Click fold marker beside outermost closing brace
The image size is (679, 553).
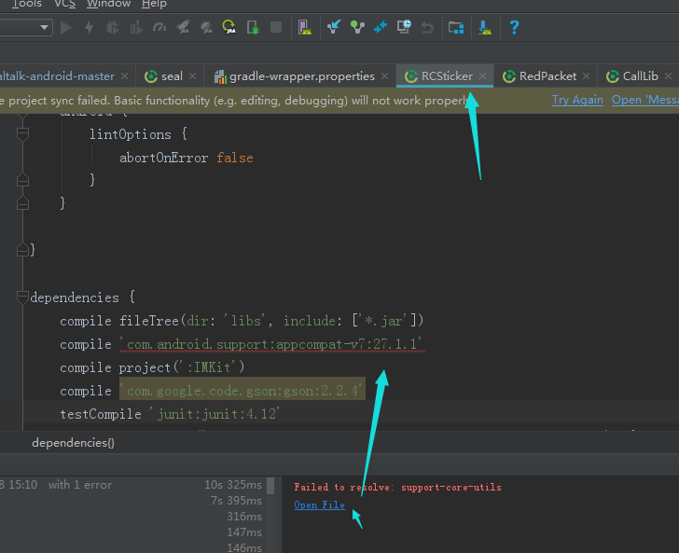click(x=22, y=250)
